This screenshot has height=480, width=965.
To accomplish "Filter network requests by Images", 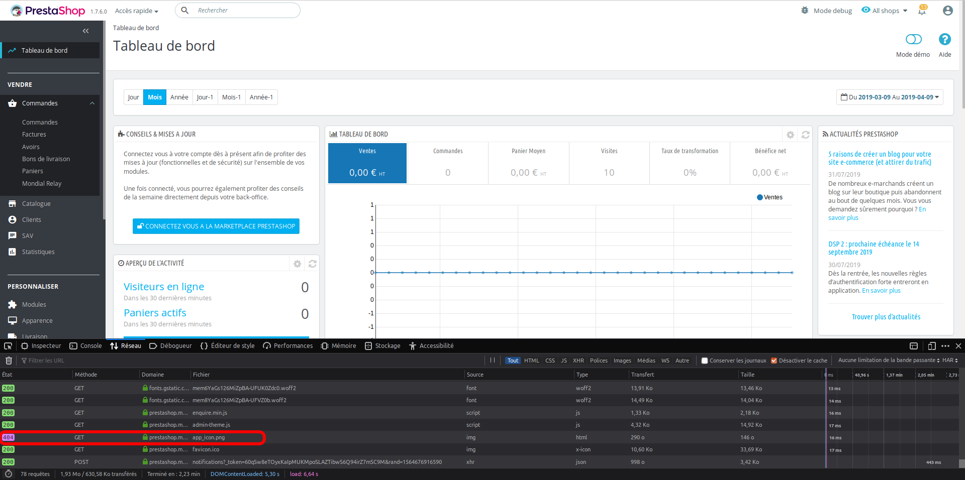I will pos(622,361).
